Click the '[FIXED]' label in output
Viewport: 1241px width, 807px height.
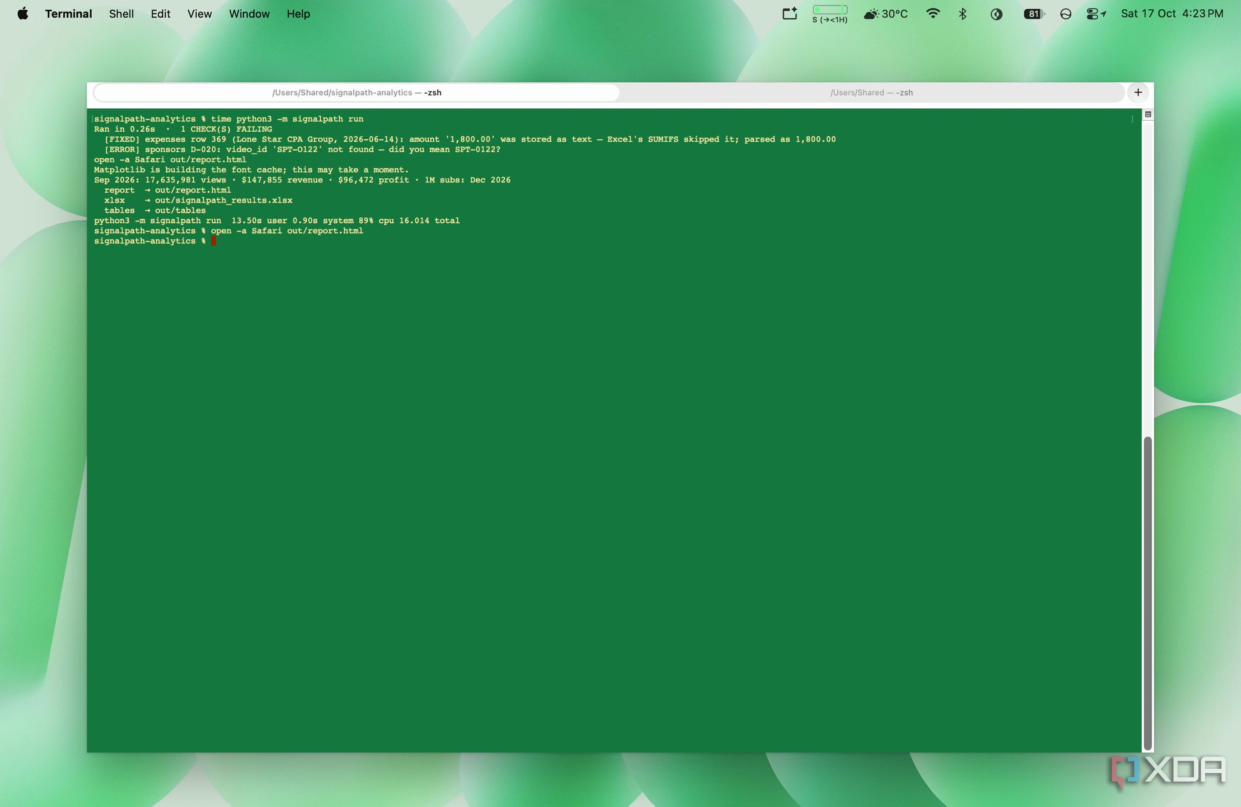click(122, 139)
